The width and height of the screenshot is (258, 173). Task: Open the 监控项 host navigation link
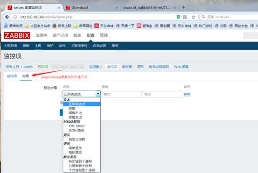pos(112,67)
